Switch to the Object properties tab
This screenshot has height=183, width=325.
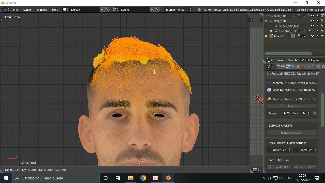point(298,67)
